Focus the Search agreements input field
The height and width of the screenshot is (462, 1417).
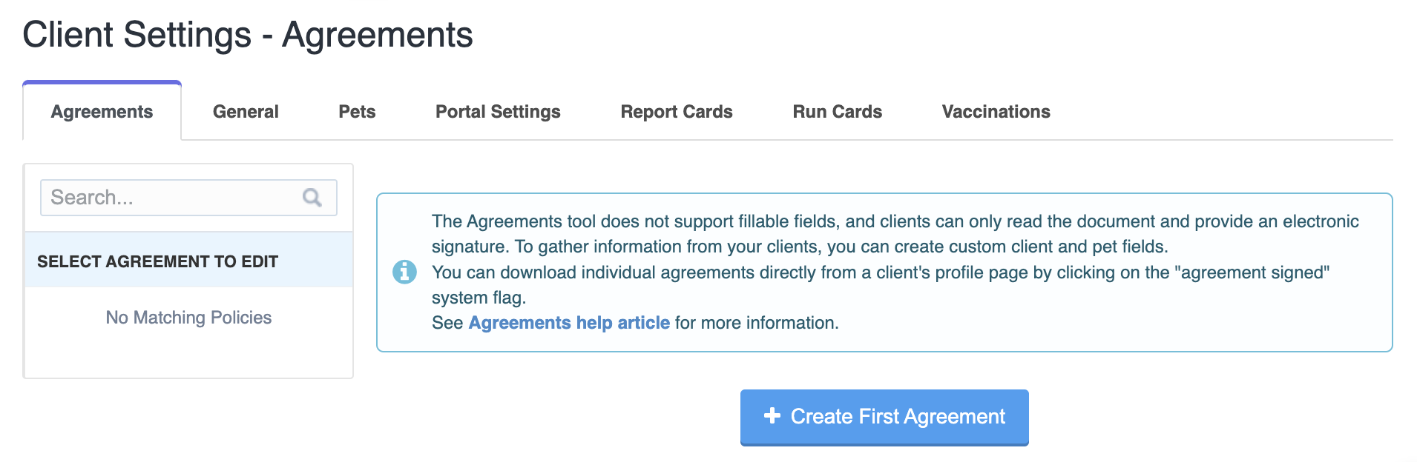pyautogui.click(x=188, y=198)
